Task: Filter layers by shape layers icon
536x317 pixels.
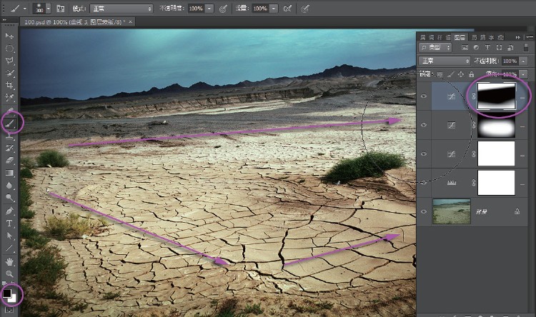Action: click(499, 48)
